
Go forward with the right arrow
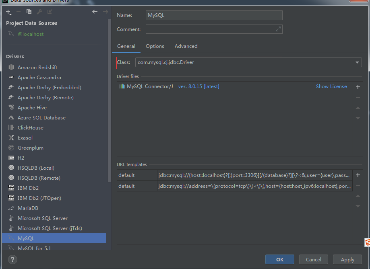105,12
